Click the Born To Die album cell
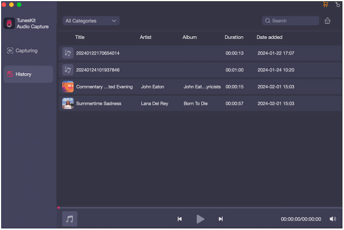Screen dimensions: 344x230 (x=196, y=104)
